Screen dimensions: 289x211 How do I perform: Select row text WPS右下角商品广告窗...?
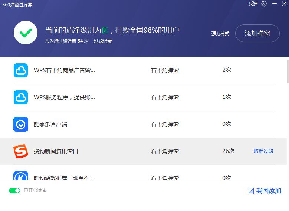(64, 70)
